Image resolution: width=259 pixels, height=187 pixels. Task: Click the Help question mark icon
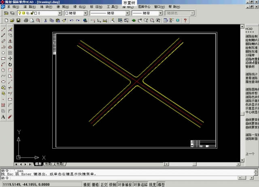185,20
